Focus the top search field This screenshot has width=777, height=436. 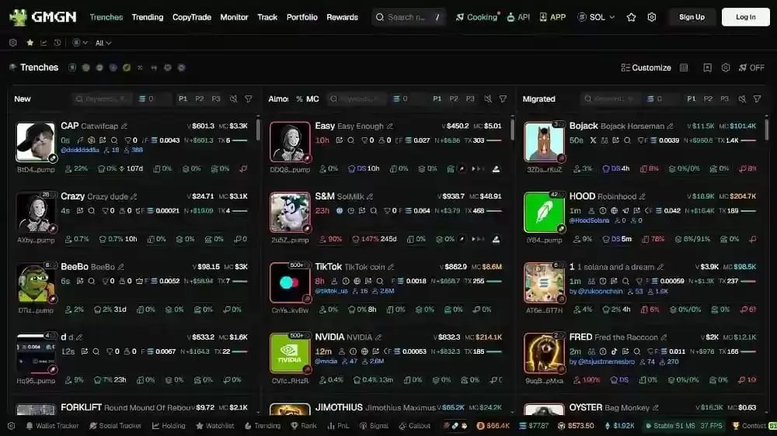pos(409,17)
